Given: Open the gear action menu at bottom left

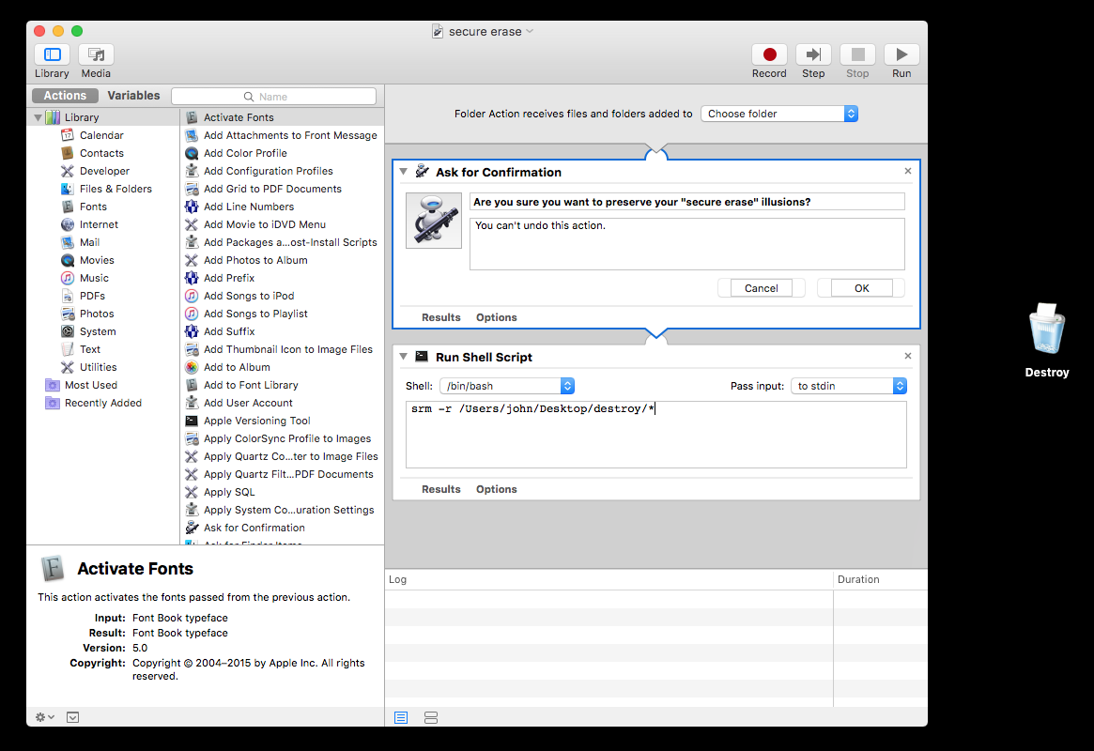Looking at the screenshot, I should tap(44, 717).
